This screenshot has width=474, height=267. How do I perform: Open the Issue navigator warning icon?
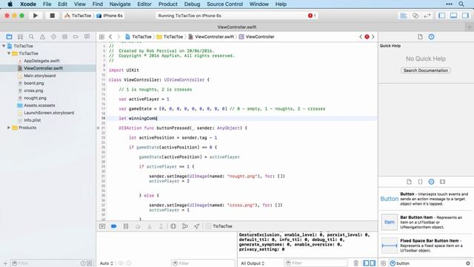point(42,36)
